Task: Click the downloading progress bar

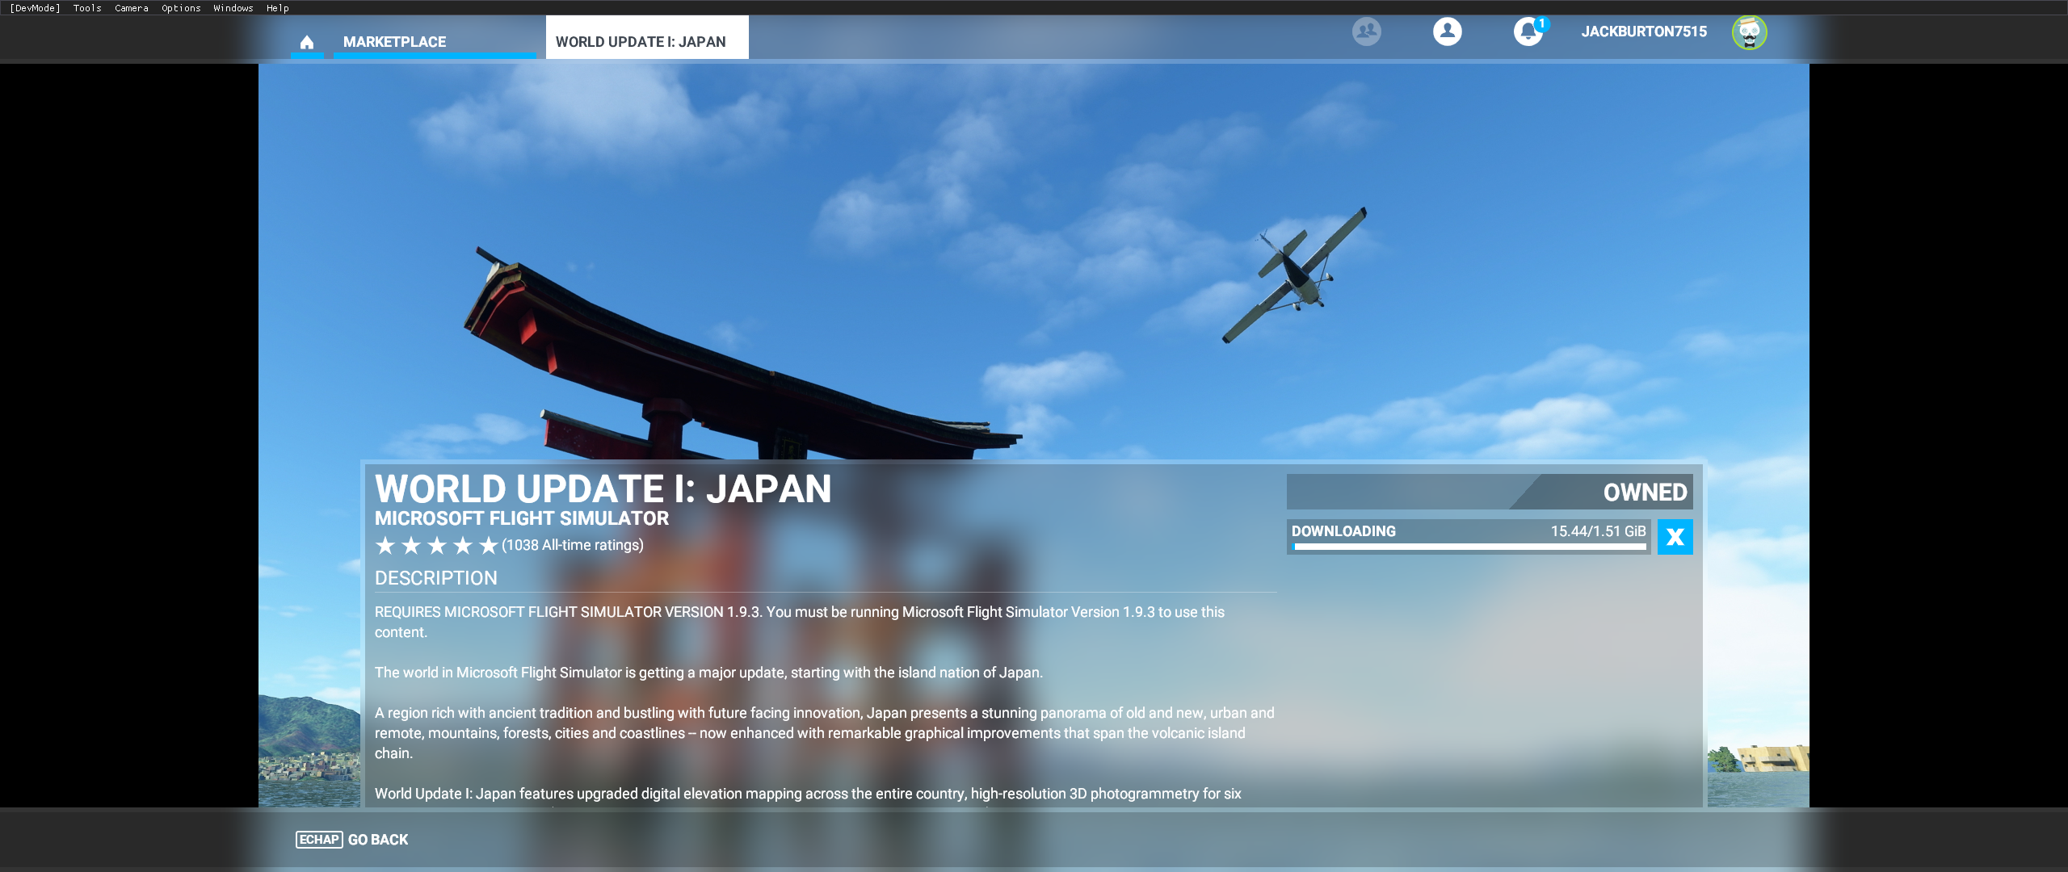Action: pyautogui.click(x=1469, y=547)
